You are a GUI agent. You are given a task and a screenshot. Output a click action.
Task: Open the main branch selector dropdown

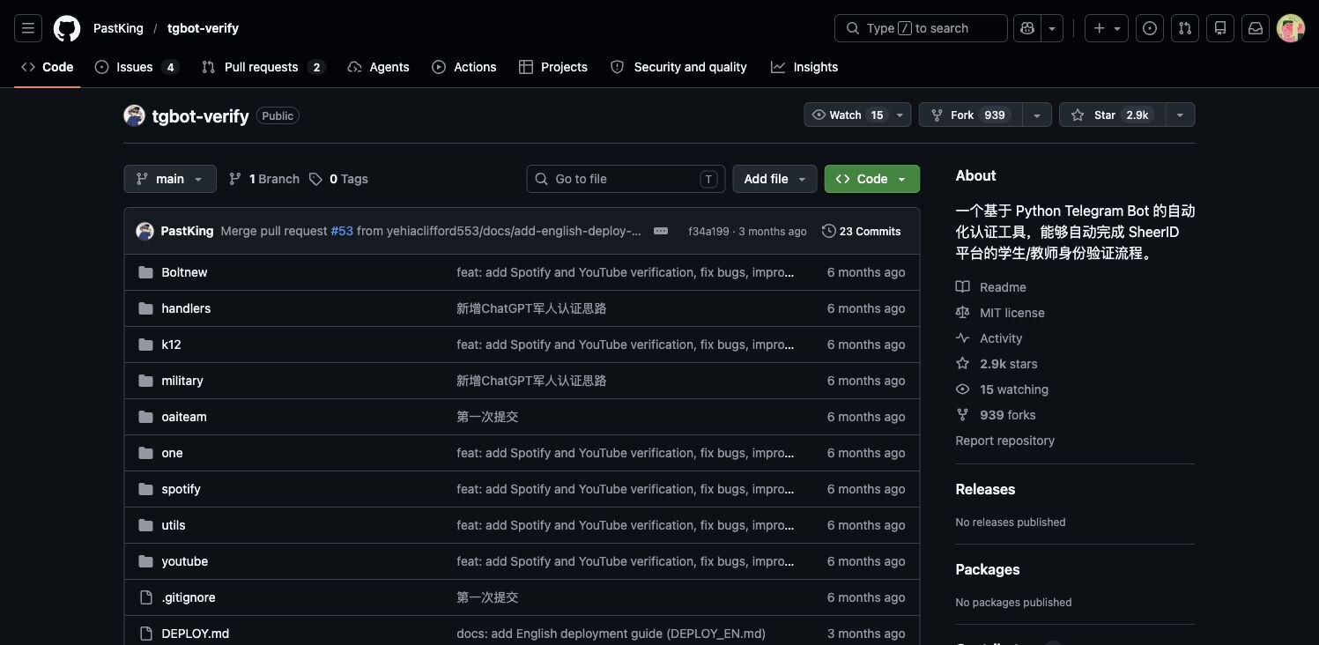(170, 179)
